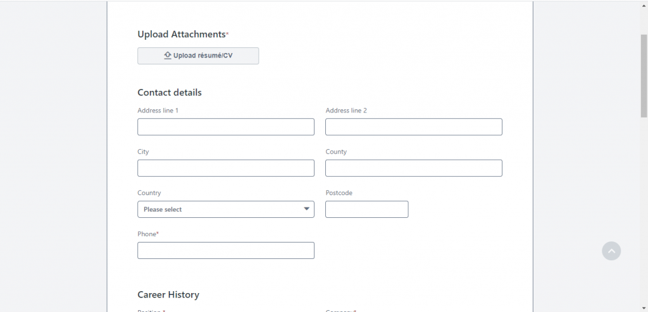Image resolution: width=648 pixels, height=312 pixels.
Task: Click the 'Phone' required field label
Action: [147, 234]
